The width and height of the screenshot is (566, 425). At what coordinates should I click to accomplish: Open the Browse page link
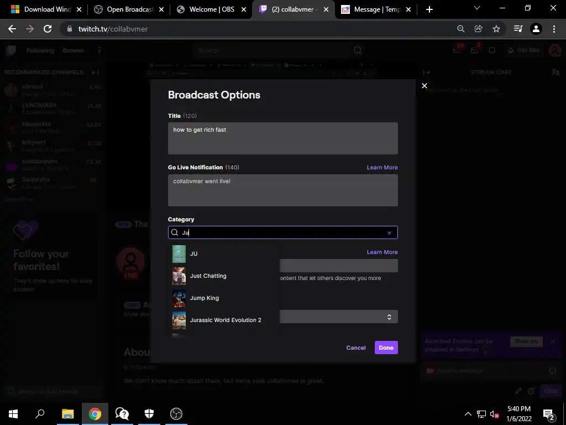pyautogui.click(x=73, y=50)
